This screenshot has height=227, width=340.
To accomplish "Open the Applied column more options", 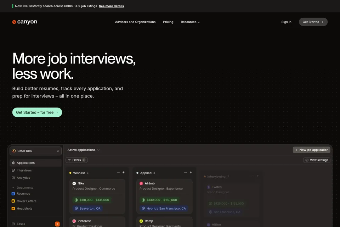I will [185, 172].
